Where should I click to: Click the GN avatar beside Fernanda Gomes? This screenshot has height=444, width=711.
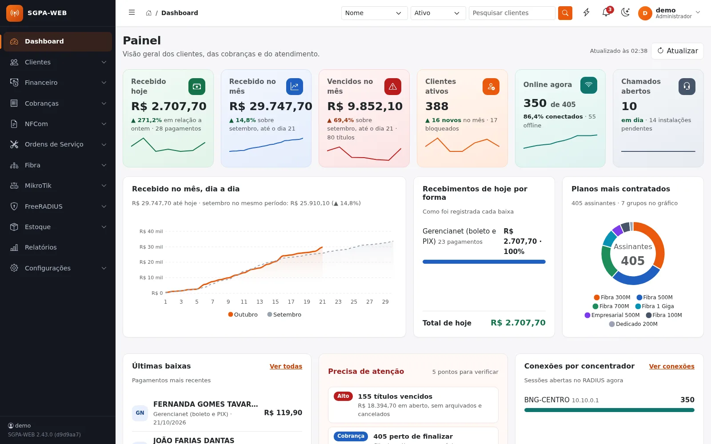[x=140, y=413]
